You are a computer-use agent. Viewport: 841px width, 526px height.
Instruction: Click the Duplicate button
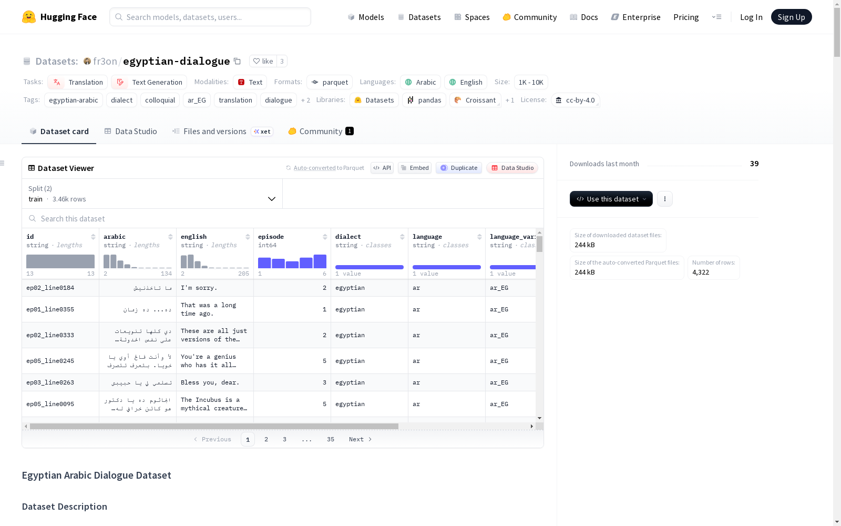tap(459, 168)
